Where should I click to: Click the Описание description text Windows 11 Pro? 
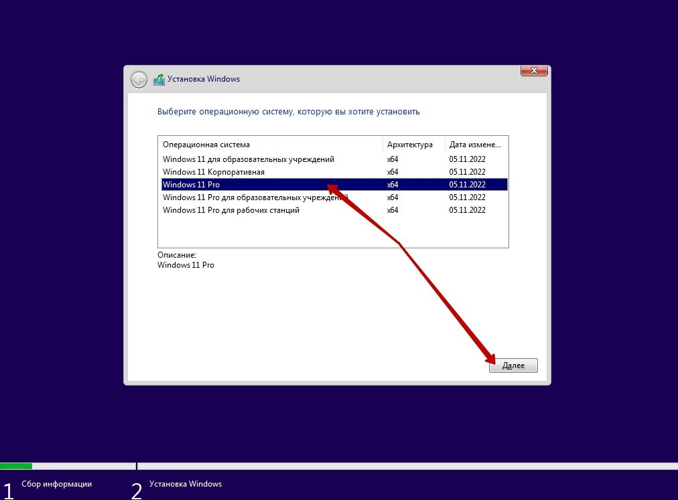click(186, 265)
